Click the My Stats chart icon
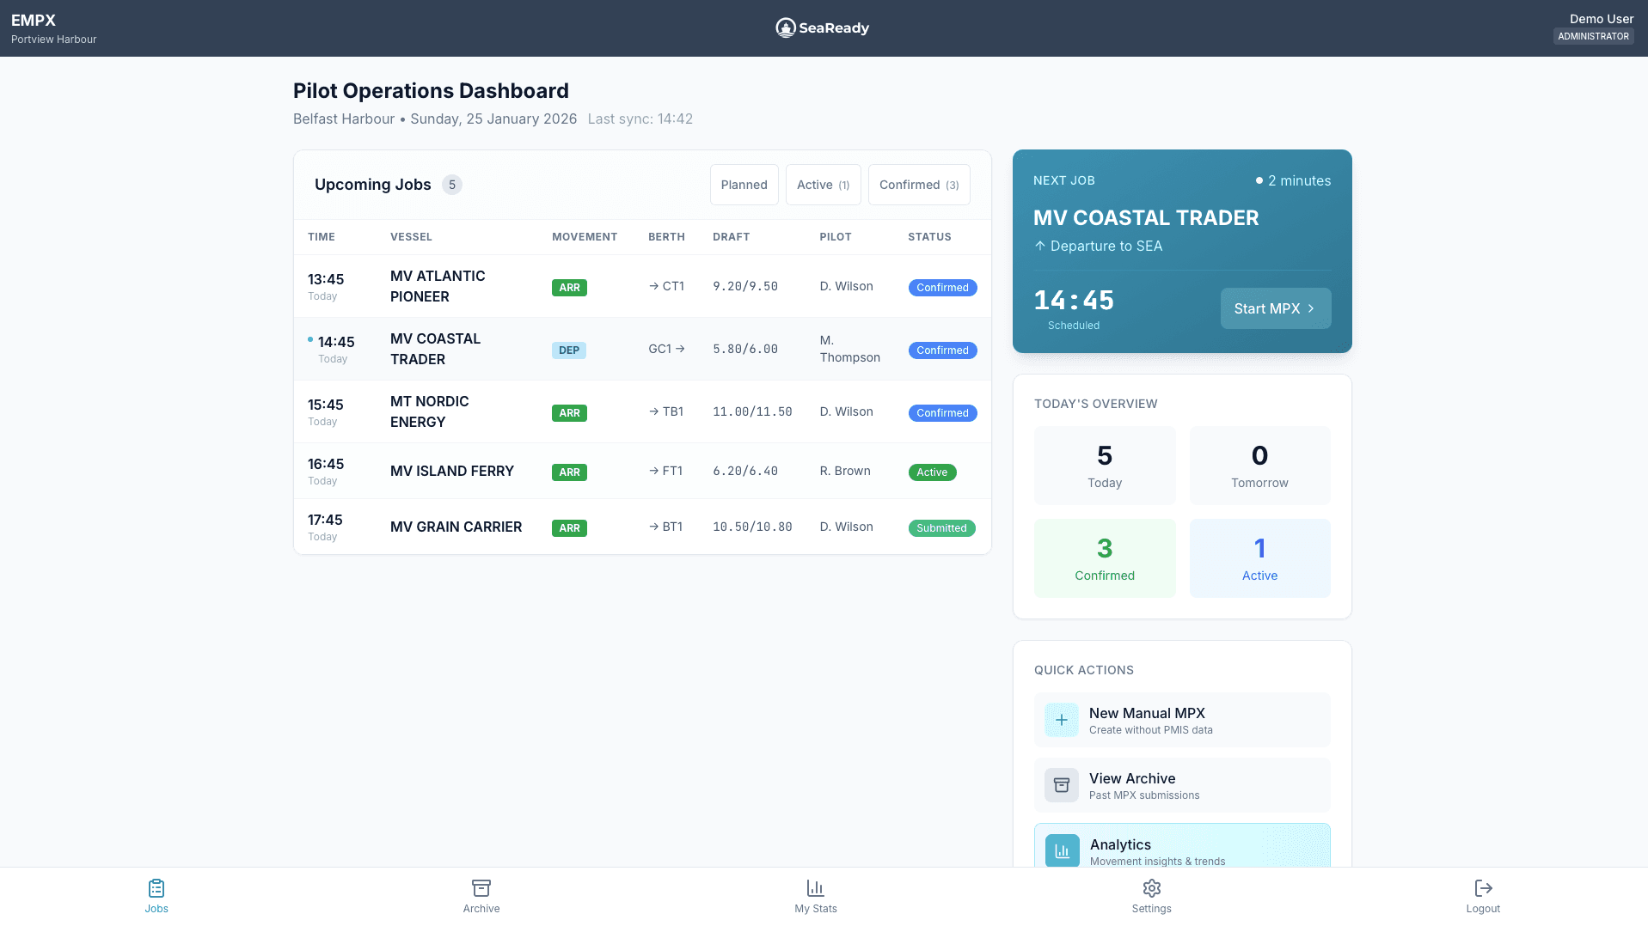The width and height of the screenshot is (1648, 926). pyautogui.click(x=814, y=889)
